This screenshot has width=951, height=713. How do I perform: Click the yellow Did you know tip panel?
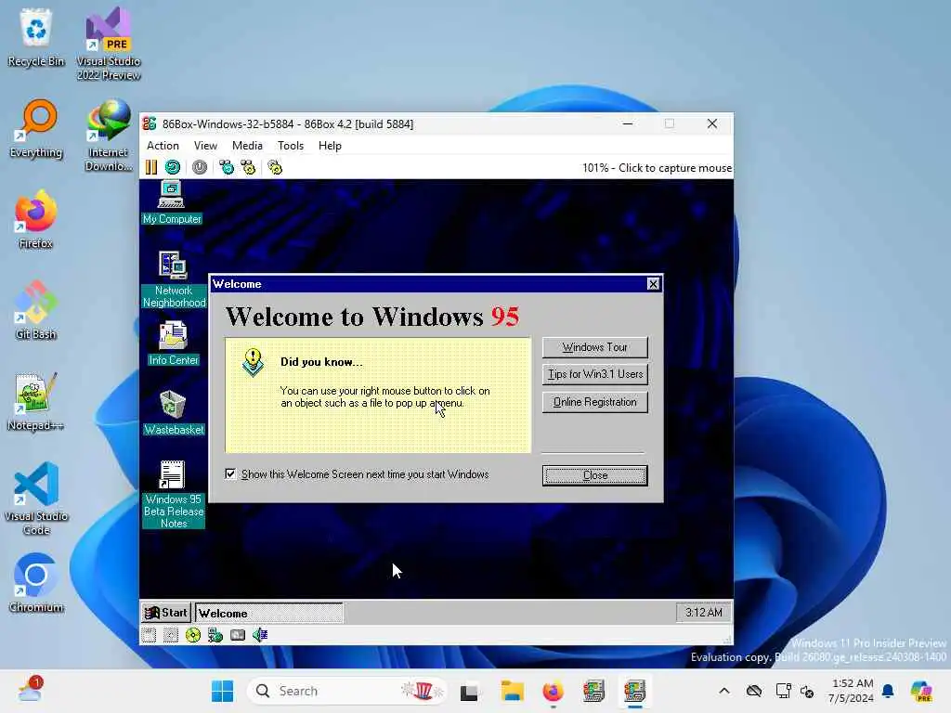tap(378, 395)
